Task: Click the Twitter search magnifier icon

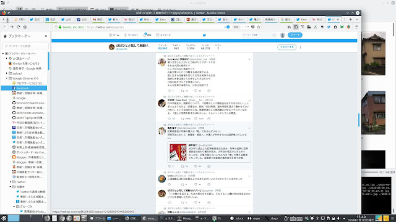Action: pos(274,35)
